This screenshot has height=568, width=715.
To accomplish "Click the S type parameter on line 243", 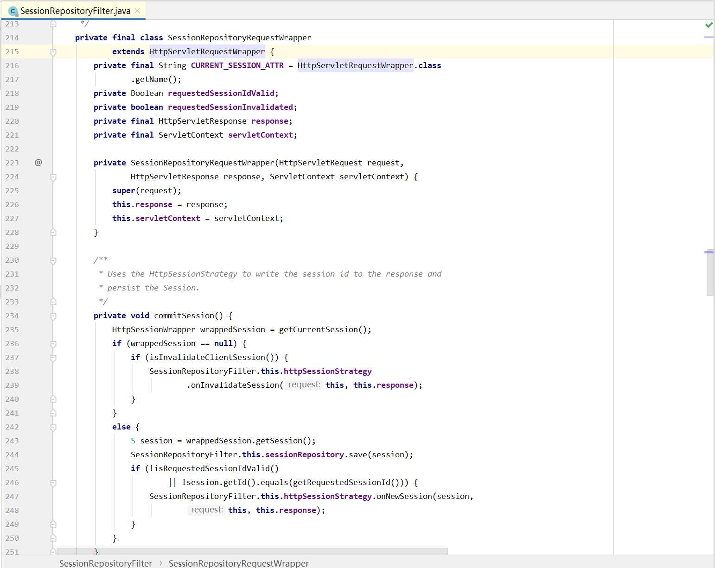I will (x=133, y=441).
